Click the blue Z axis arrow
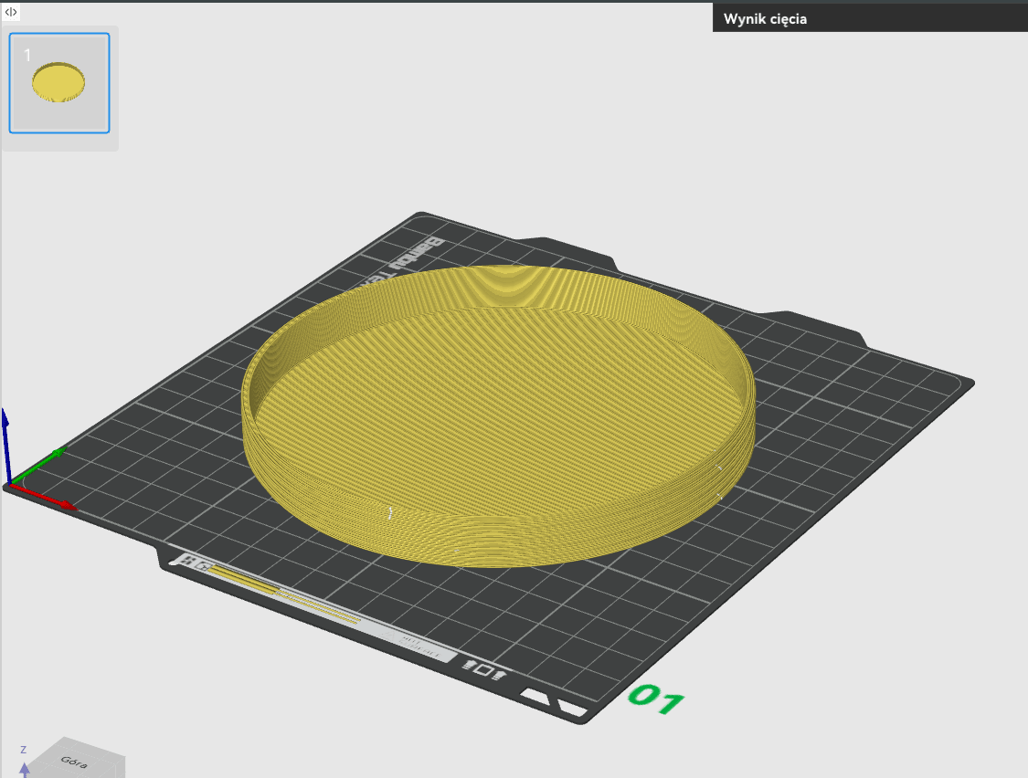 point(5,446)
